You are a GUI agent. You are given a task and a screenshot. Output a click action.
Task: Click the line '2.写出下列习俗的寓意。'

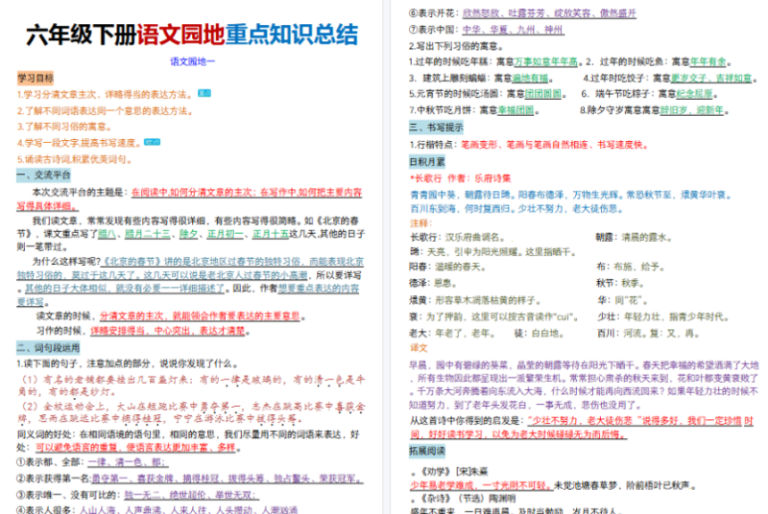point(457,46)
